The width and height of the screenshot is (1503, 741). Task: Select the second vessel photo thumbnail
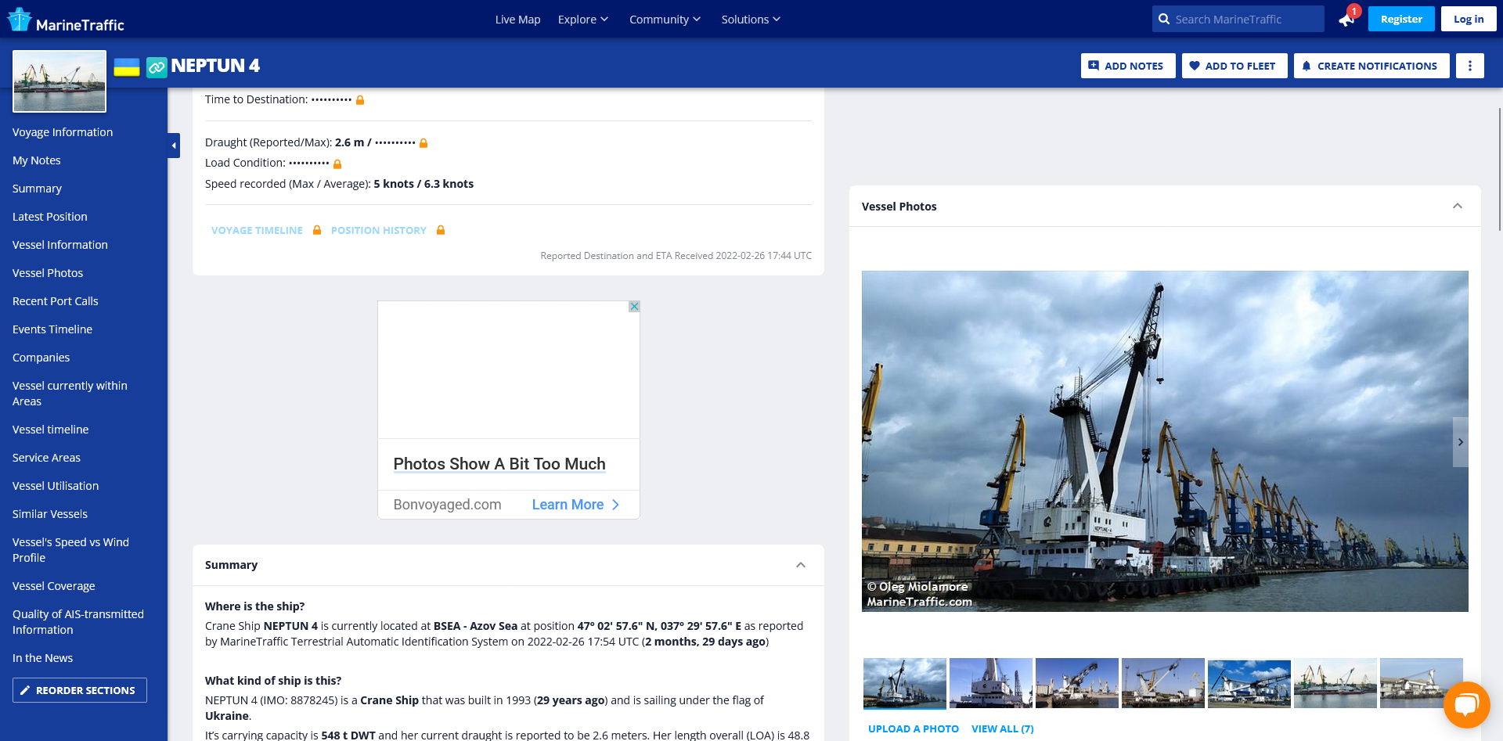991,683
